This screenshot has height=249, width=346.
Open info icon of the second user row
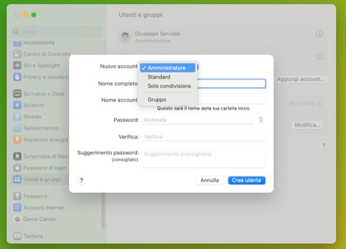click(319, 57)
